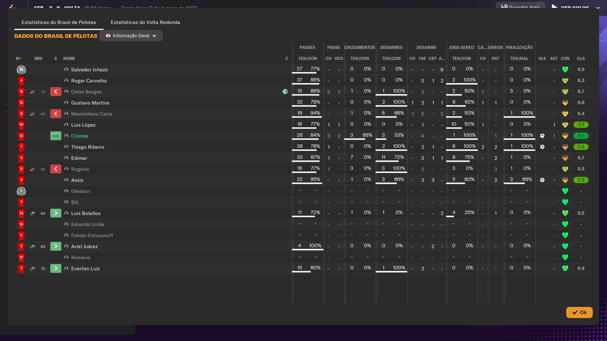
Task: Click the save icon beside Guardar Jogo
Action: point(504,7)
